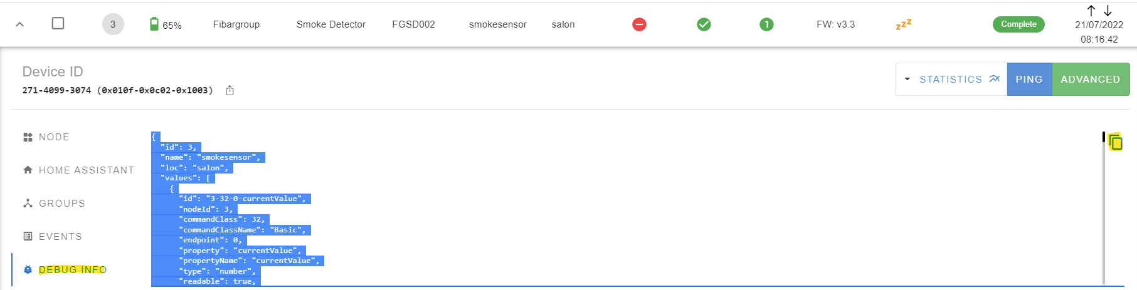
Task: Switch to the Home Assistant tab
Action: [78, 170]
